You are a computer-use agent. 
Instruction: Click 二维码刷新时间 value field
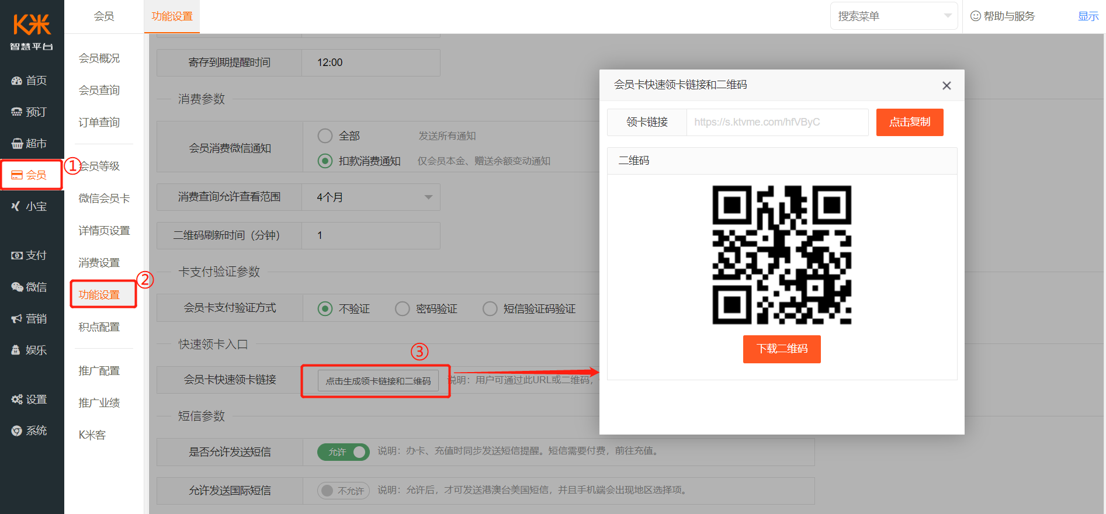click(x=371, y=235)
